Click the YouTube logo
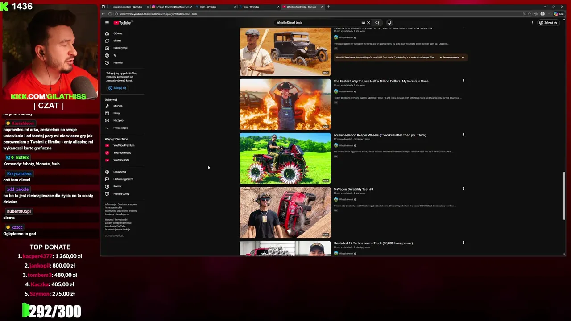The image size is (571, 321). 122,23
